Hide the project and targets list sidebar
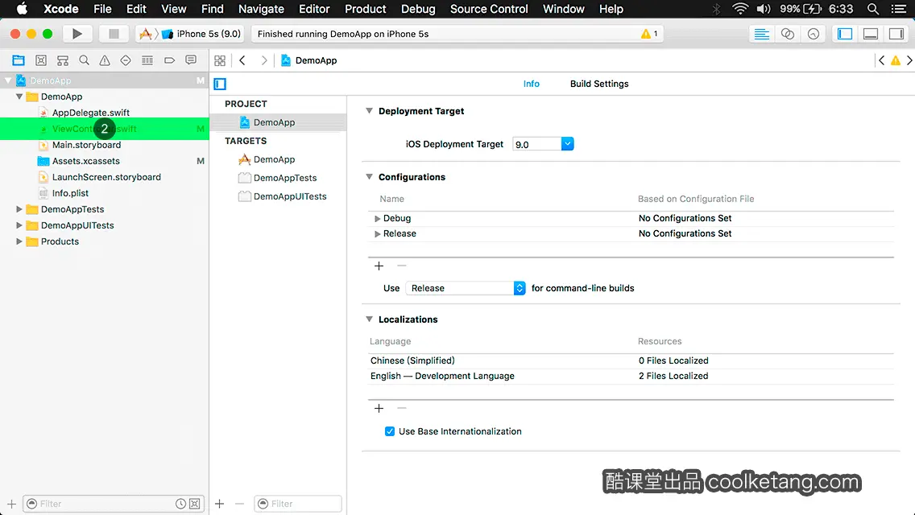 click(220, 84)
